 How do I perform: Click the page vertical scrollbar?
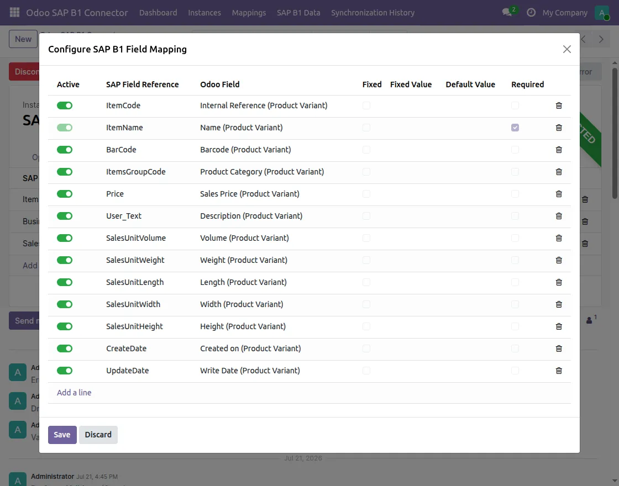tap(615, 133)
